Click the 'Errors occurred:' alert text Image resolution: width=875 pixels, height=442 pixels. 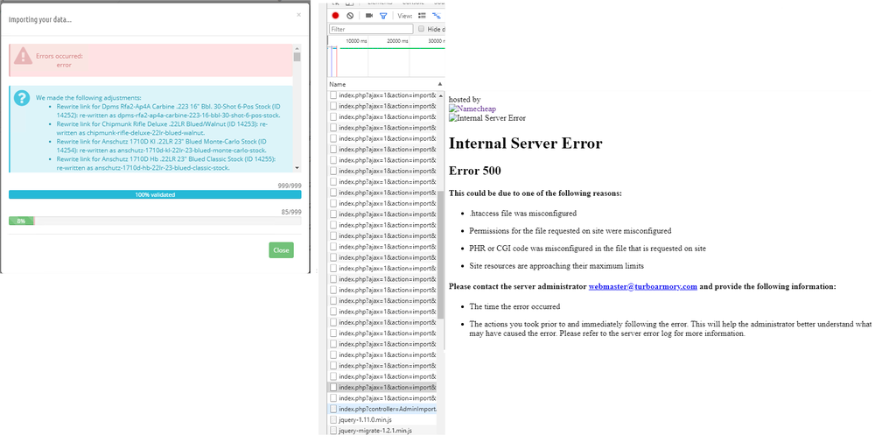(59, 56)
